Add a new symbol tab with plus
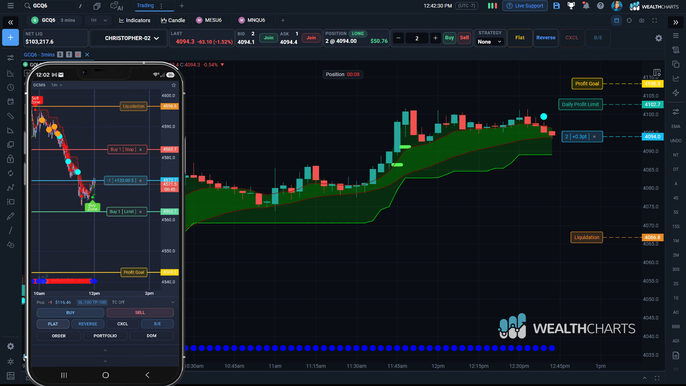Image resolution: width=686 pixels, height=386 pixels. tap(283, 20)
